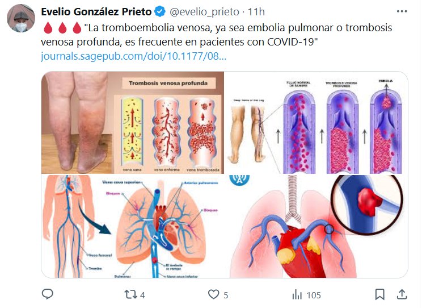422x308 pixels.
Task: Open the swollen legs thrombosis image
Action: coord(133,122)
